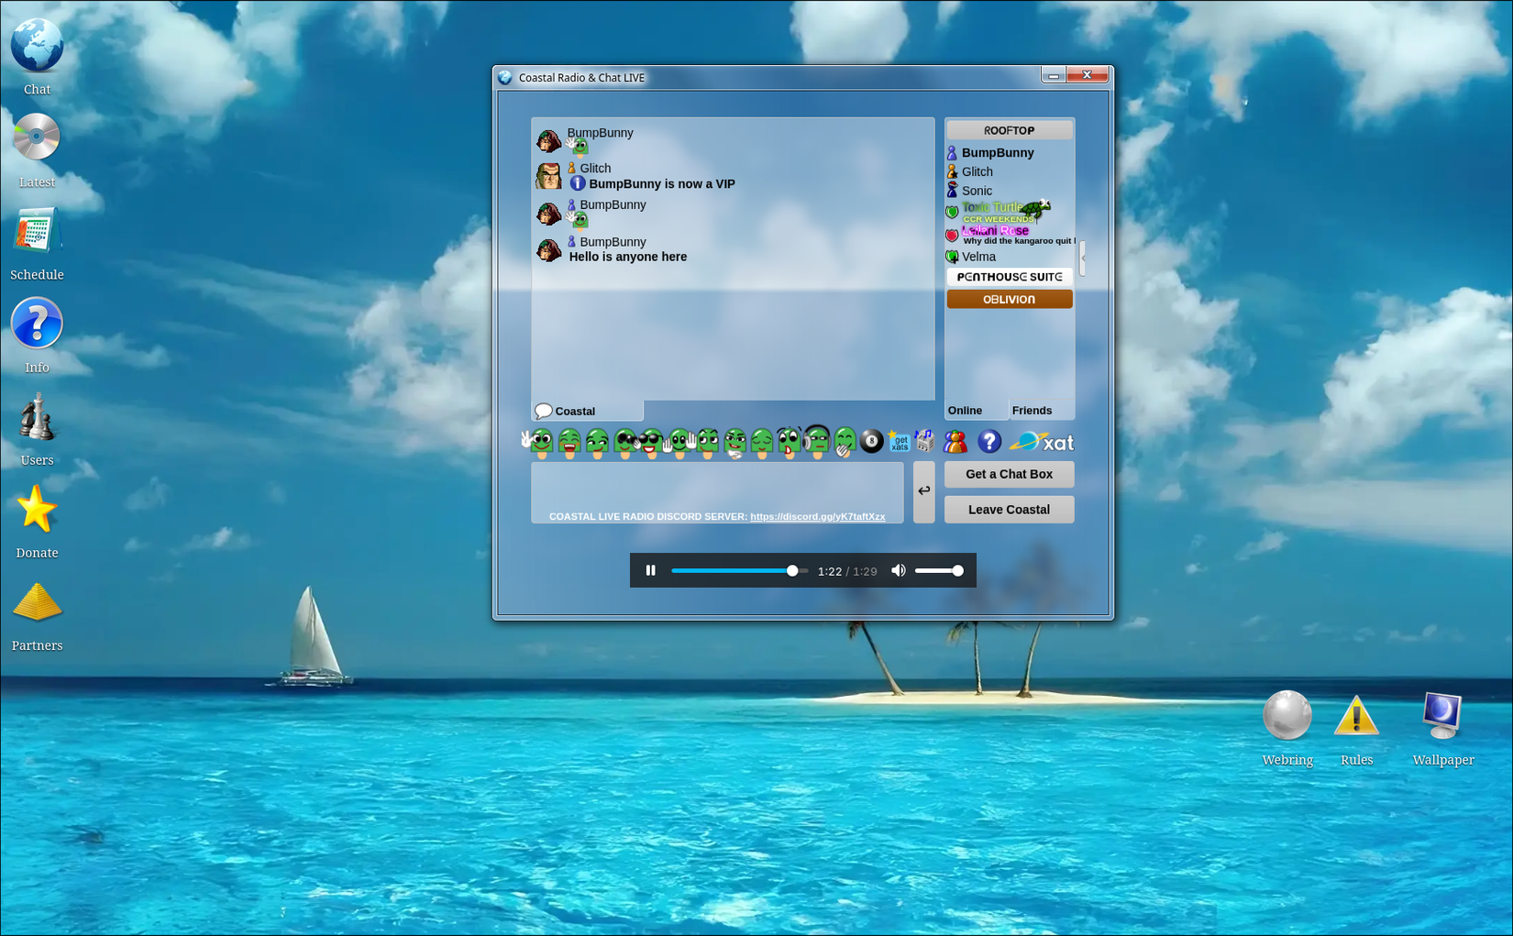The height and width of the screenshot is (936, 1513).
Task: Mute the radio with the speaker icon
Action: [899, 570]
